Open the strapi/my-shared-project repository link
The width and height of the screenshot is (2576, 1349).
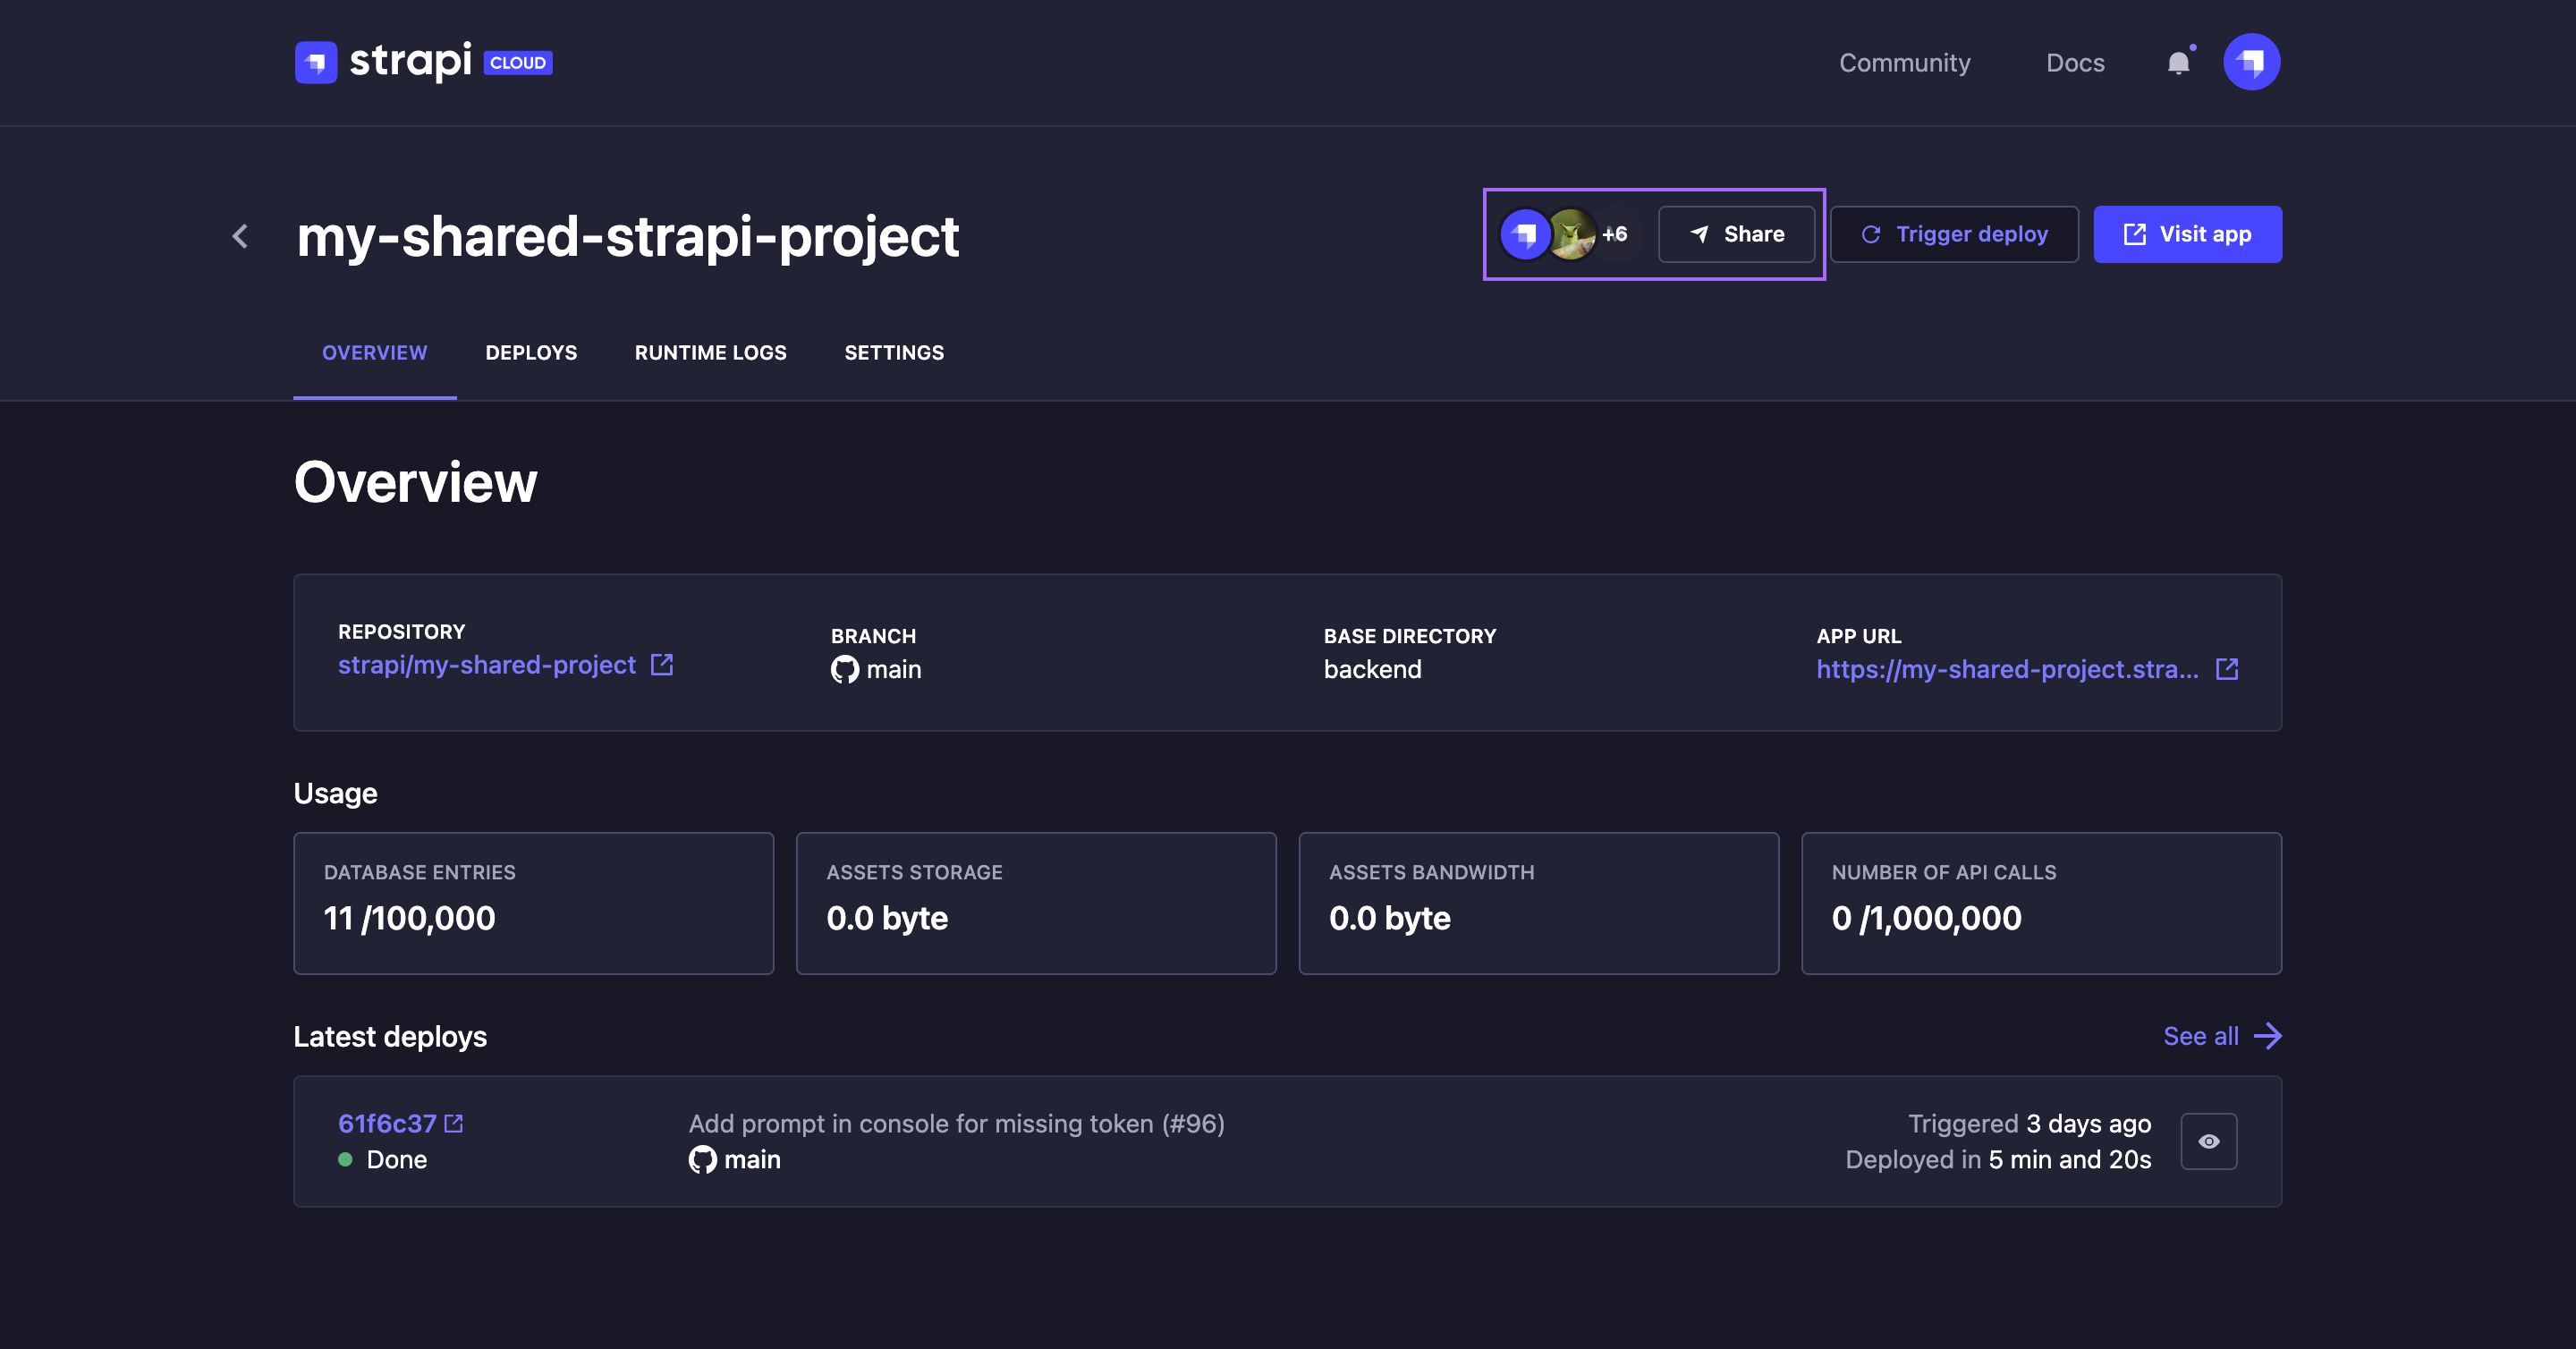pos(487,665)
